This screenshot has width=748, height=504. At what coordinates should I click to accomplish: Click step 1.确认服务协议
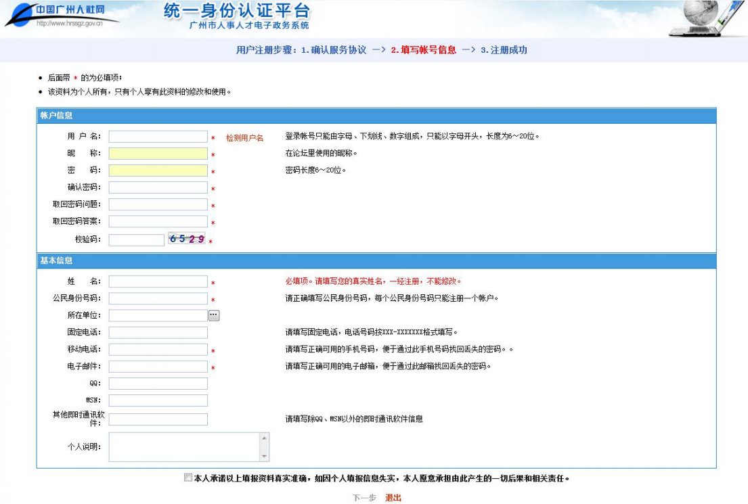click(334, 50)
